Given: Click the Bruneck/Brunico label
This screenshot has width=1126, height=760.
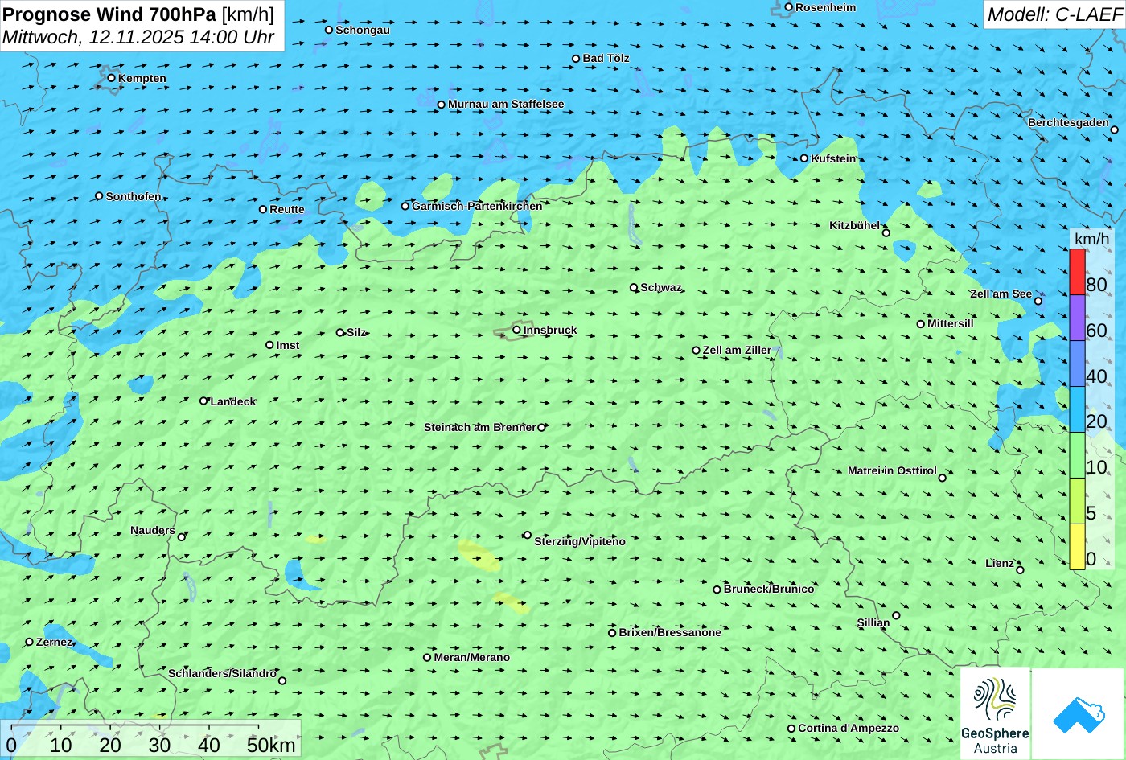Looking at the screenshot, I should 769,589.
